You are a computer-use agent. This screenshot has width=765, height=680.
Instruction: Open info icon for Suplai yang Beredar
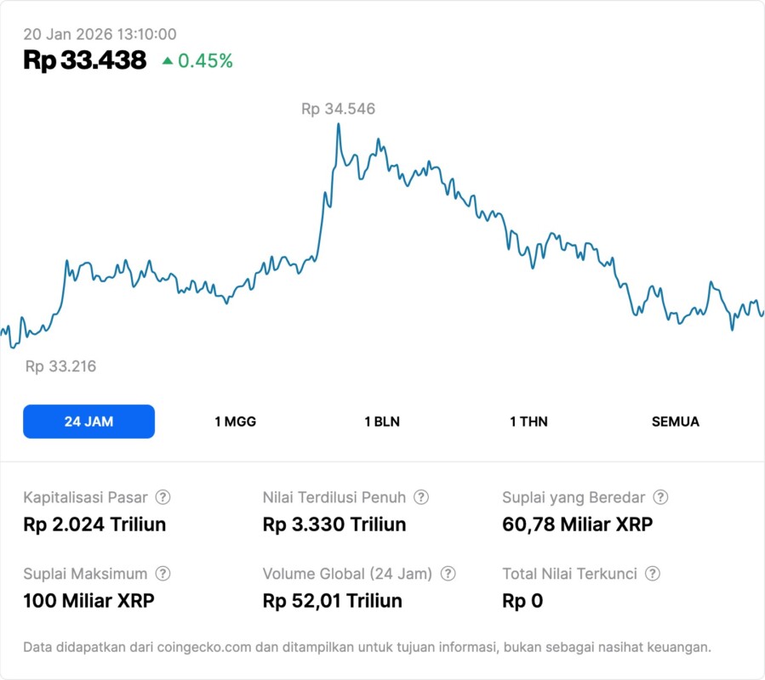coord(660,497)
